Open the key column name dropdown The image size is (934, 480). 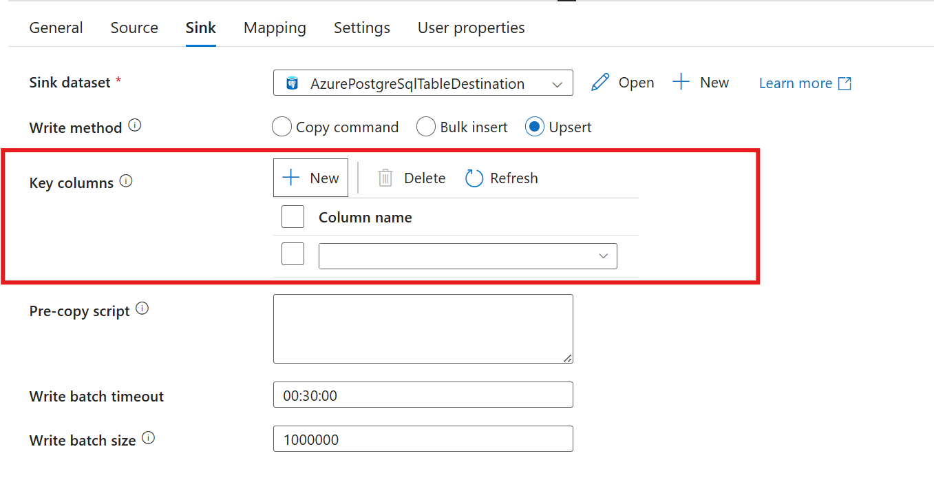point(467,256)
